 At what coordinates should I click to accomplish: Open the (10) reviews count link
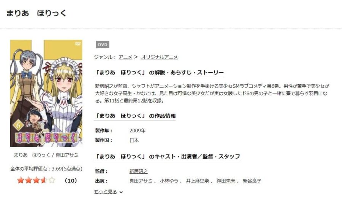click(71, 181)
